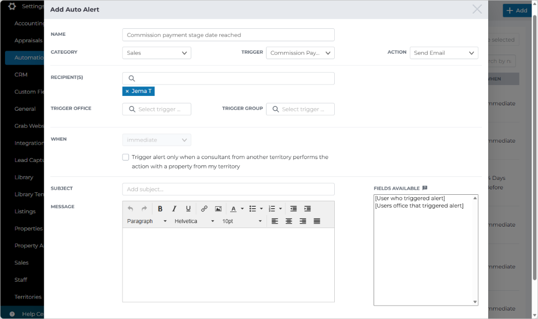The height and width of the screenshot is (319, 538).
Task: Enable territory consultant trigger checkbox
Action: [126, 157]
